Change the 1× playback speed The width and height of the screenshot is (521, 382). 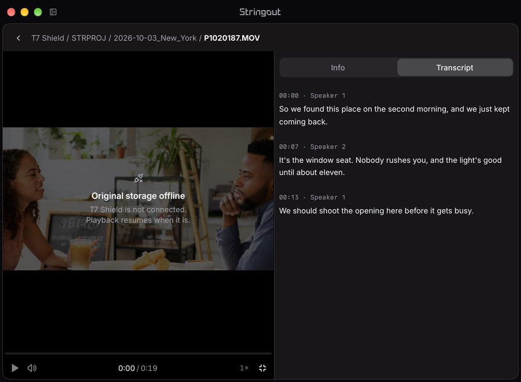tap(244, 368)
